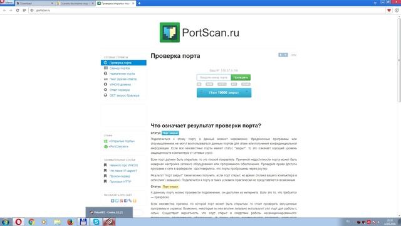Open the VirtualBIS app in taskbar
The image size is (401, 226).
[x=109, y=222]
